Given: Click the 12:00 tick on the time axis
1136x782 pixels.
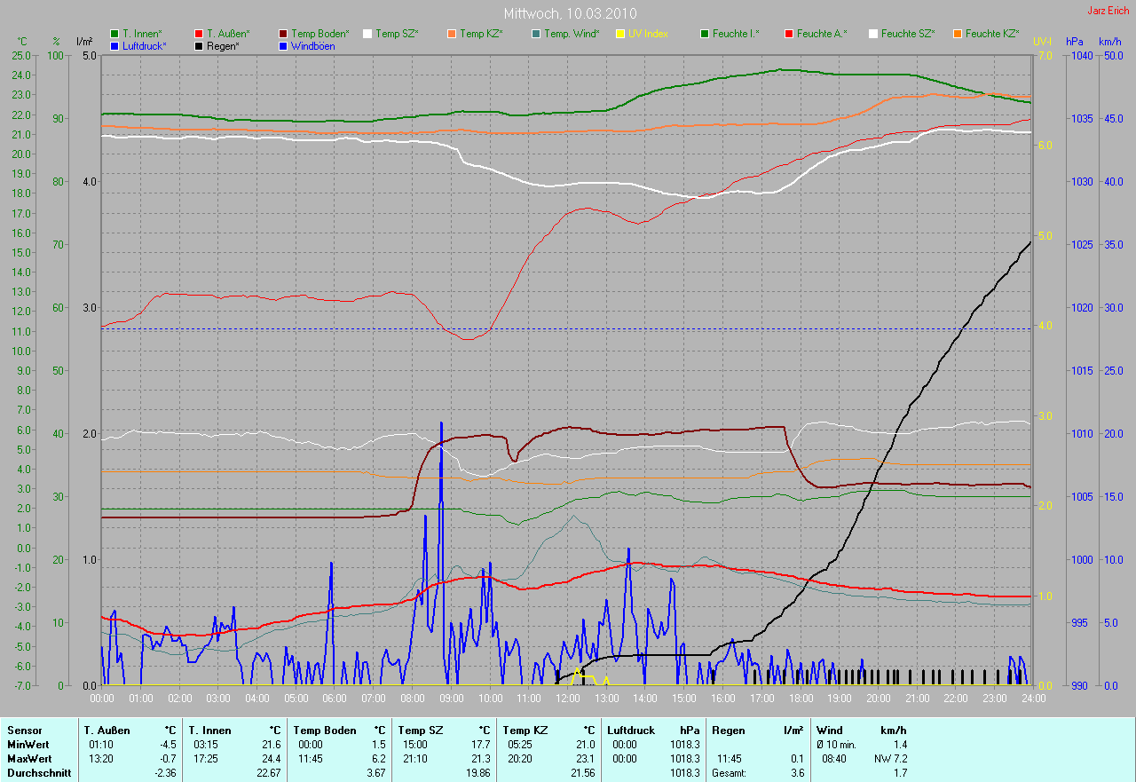Looking at the screenshot, I should coord(567,699).
